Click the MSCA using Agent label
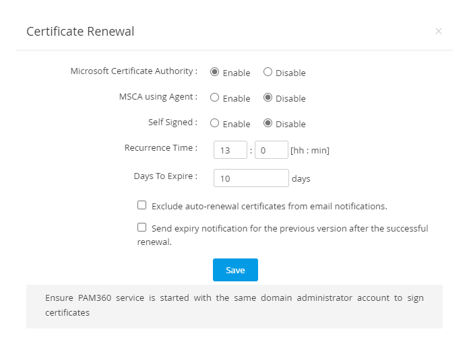 pyautogui.click(x=158, y=96)
